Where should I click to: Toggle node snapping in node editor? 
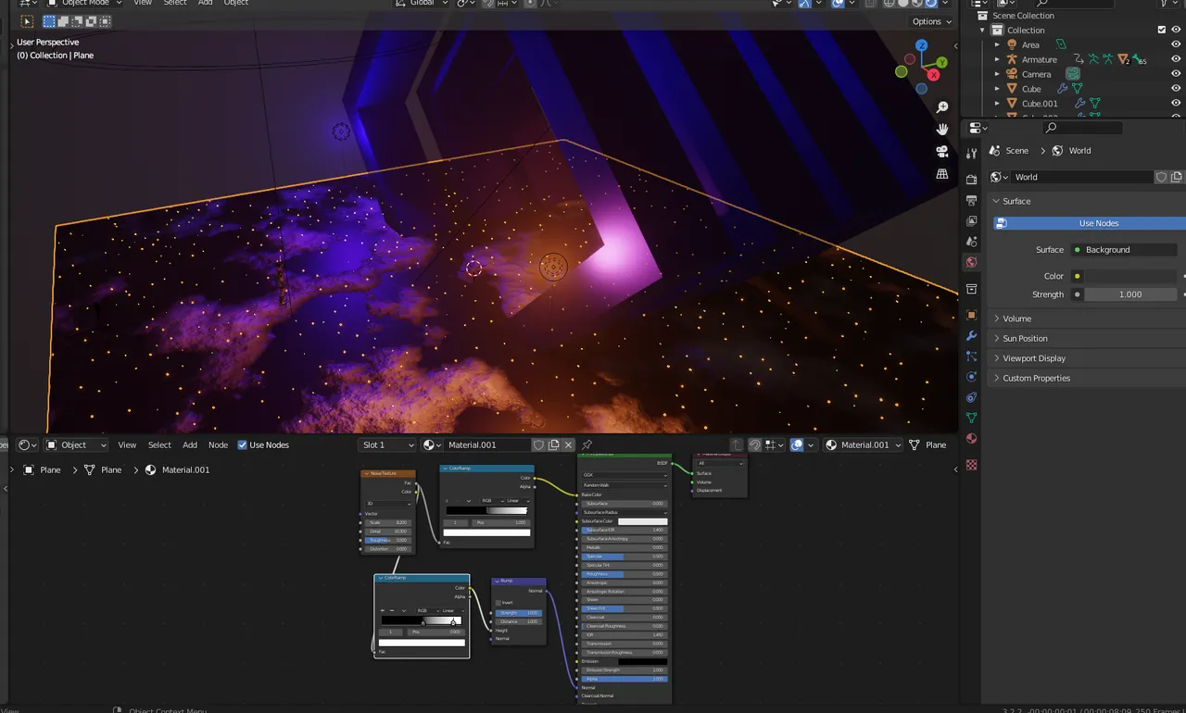click(755, 445)
